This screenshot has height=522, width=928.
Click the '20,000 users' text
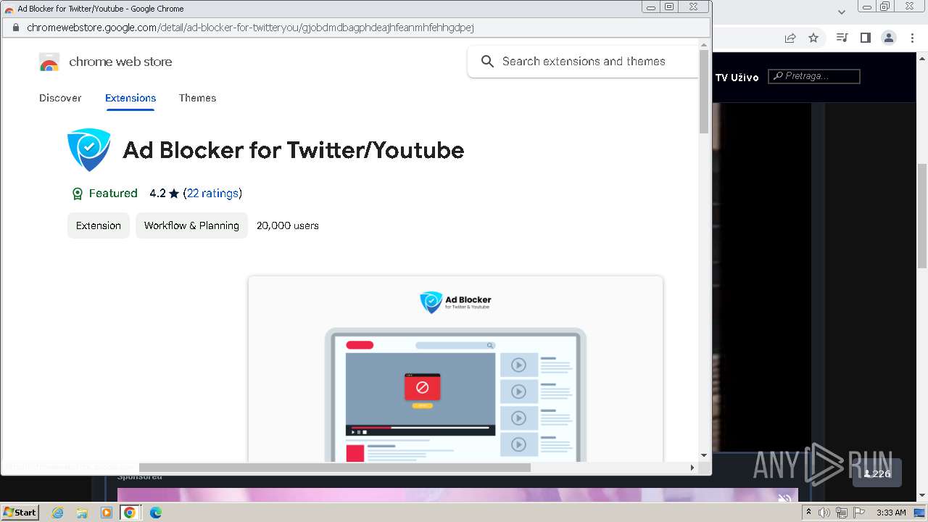click(x=288, y=225)
